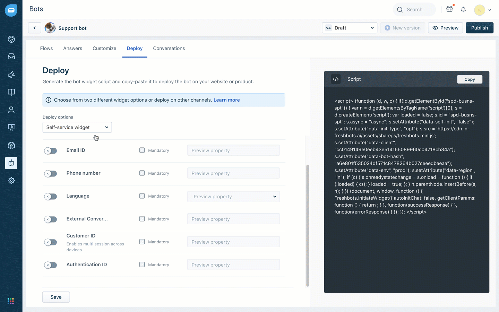499x312 pixels.
Task: Check Mandatory for Language
Action: click(x=142, y=196)
